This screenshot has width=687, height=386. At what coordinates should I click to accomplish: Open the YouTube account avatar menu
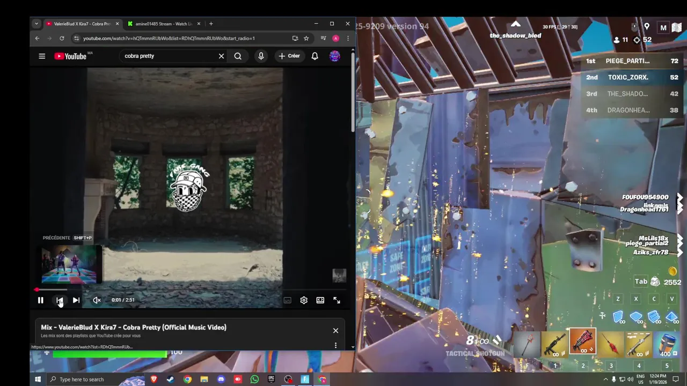(334, 56)
